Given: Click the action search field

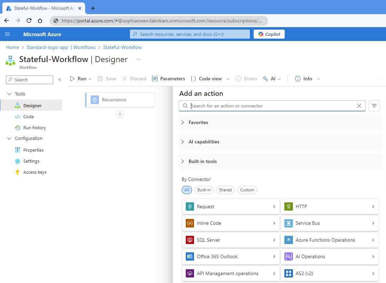Looking at the screenshot, I should point(272,106).
